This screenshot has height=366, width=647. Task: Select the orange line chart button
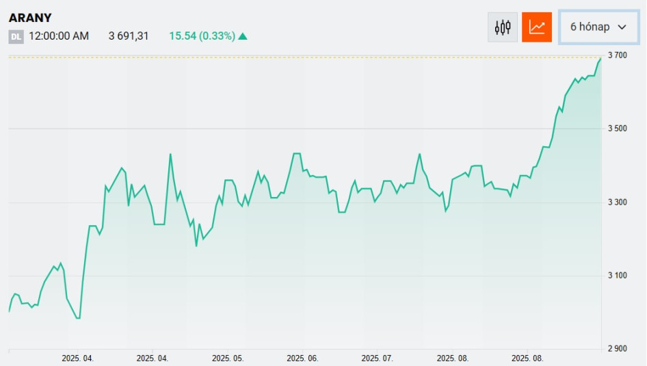537,27
